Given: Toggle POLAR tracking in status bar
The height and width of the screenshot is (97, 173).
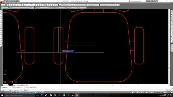Looking at the screenshot, I should pos(23,92).
